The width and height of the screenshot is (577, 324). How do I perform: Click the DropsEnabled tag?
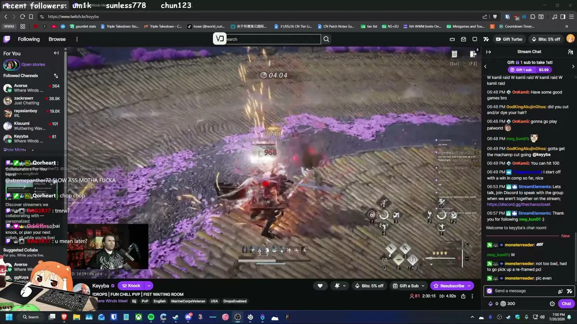pyautogui.click(x=235, y=301)
